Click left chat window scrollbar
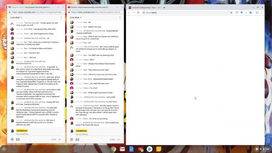This screenshot has height=153, width=272. point(64,109)
